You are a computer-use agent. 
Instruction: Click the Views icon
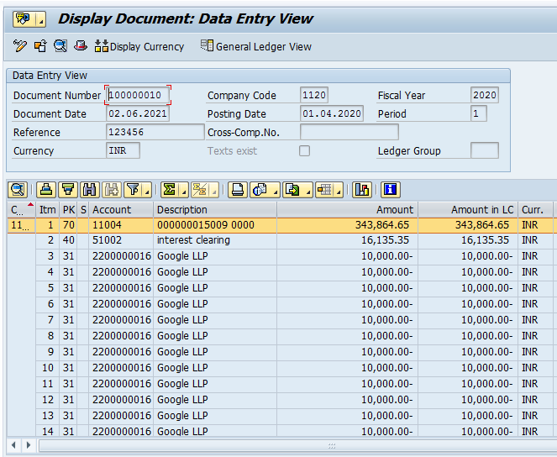pyautogui.click(x=260, y=190)
